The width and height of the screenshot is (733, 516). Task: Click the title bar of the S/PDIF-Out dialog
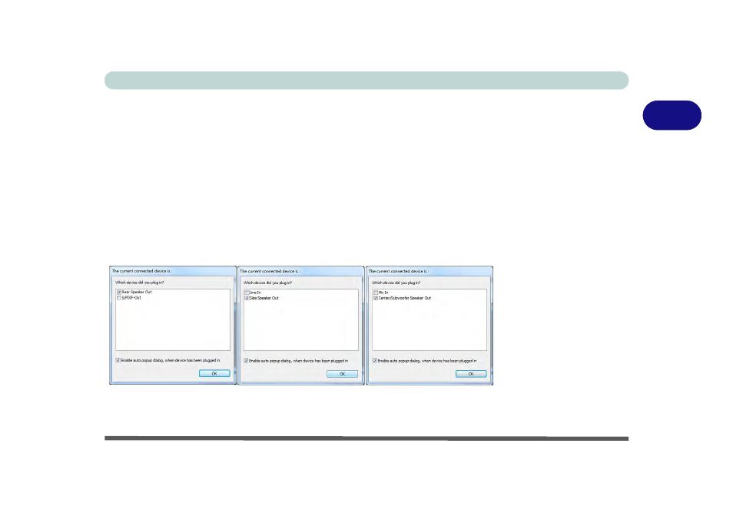(173, 271)
